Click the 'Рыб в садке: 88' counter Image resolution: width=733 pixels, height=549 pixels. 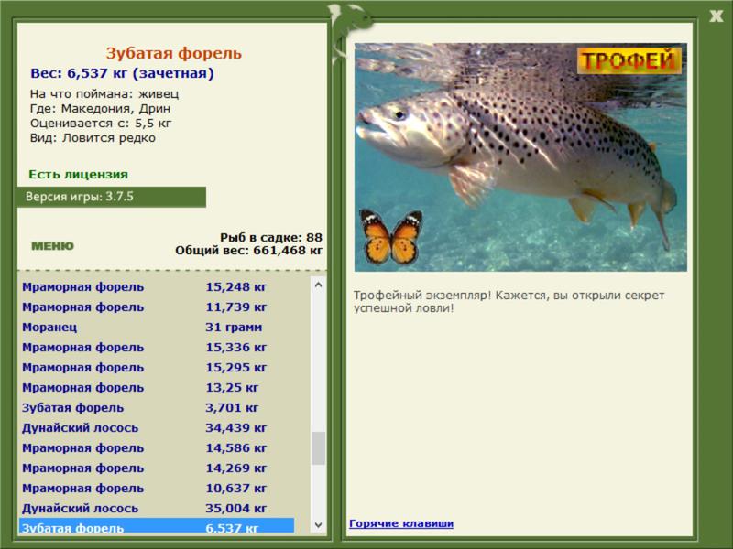(x=271, y=237)
